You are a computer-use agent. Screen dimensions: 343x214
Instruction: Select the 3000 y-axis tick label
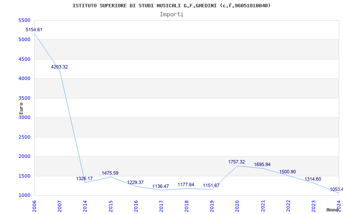tap(24, 117)
